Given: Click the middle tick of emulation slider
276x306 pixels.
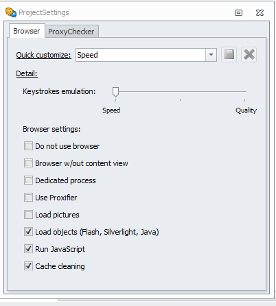Looking at the screenshot, I should pyautogui.click(x=180, y=99).
